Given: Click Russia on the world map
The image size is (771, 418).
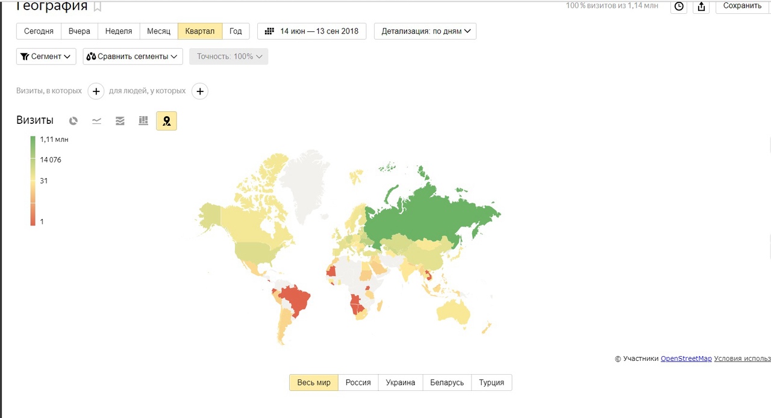Looking at the screenshot, I should [x=422, y=220].
